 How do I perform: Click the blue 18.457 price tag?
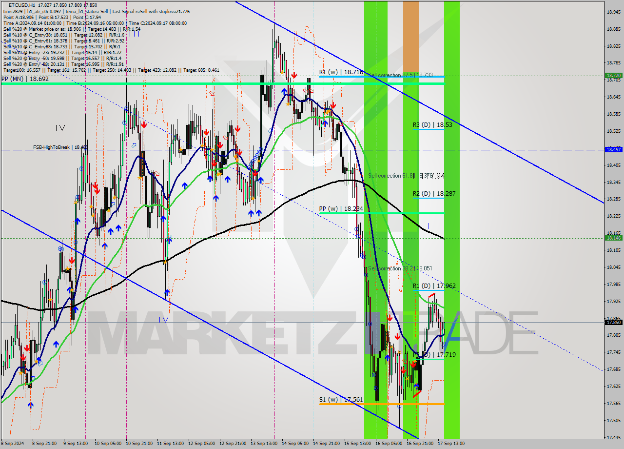pos(613,150)
